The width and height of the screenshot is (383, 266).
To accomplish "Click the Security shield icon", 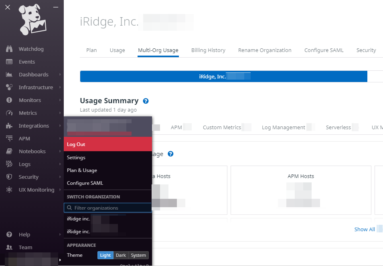I will click(9, 177).
